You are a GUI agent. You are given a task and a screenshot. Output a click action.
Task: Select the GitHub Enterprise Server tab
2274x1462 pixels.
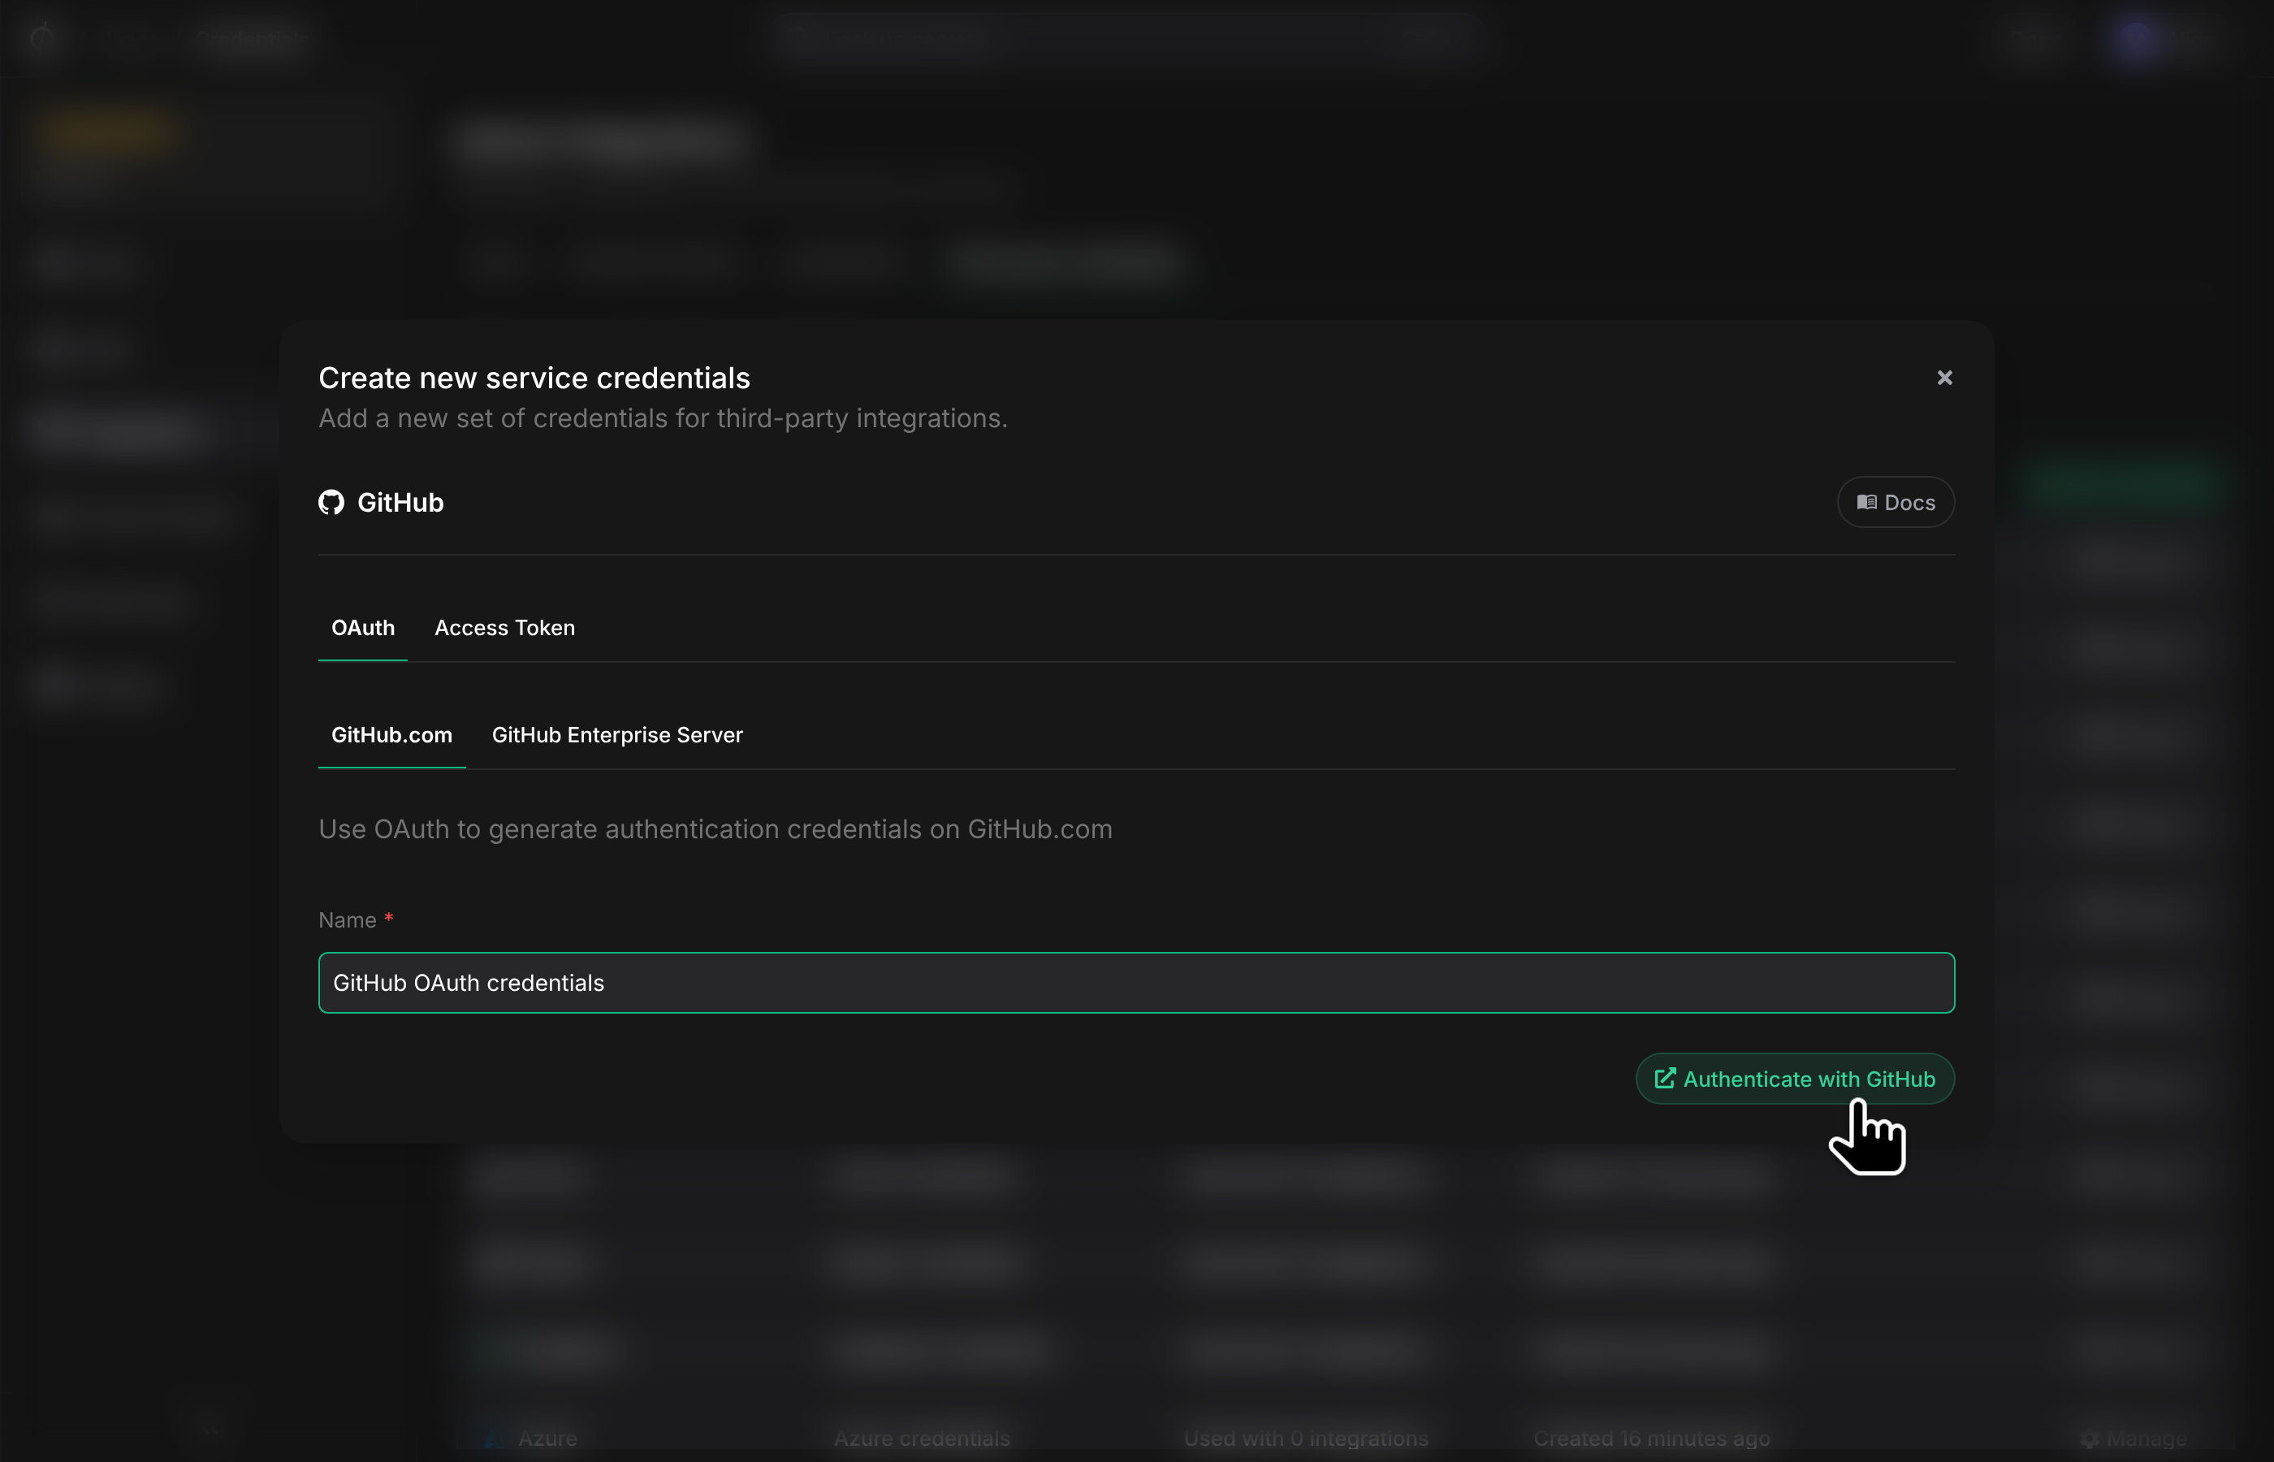point(617,735)
